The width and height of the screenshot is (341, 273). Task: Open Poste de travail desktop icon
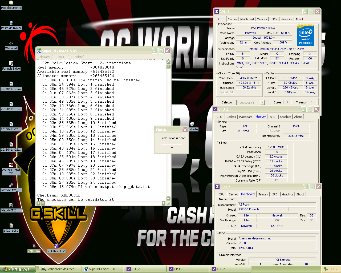[x=11, y=25]
